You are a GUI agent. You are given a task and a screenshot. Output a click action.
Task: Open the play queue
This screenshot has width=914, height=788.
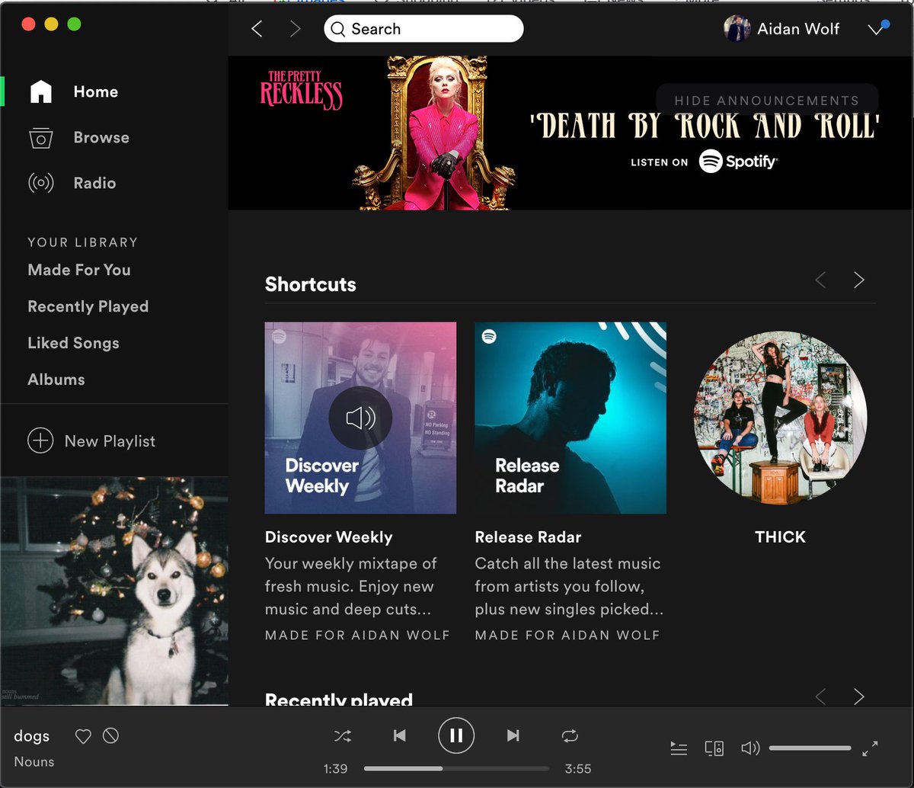pos(679,748)
